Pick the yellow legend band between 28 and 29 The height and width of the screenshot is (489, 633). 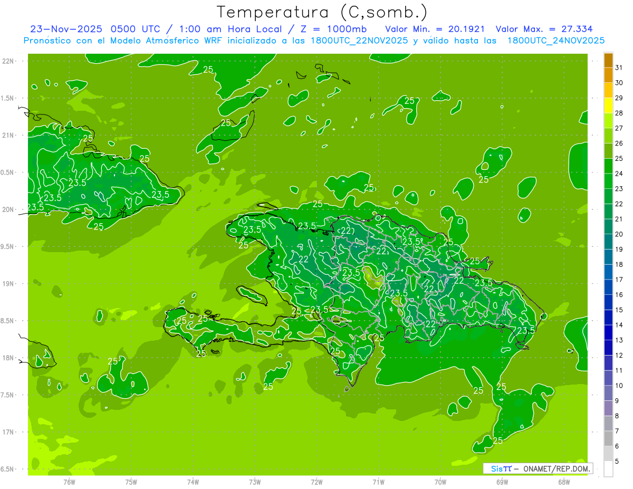click(608, 106)
